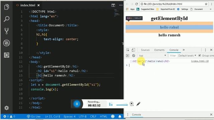
Task: Click the getElementById heading in page
Action: (x=169, y=18)
